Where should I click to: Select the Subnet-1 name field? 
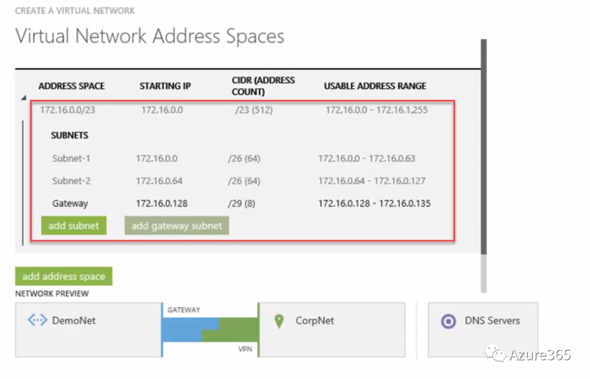pyautogui.click(x=71, y=159)
